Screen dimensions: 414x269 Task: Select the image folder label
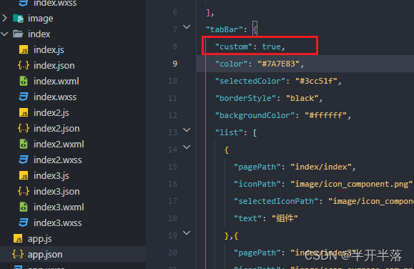point(40,19)
